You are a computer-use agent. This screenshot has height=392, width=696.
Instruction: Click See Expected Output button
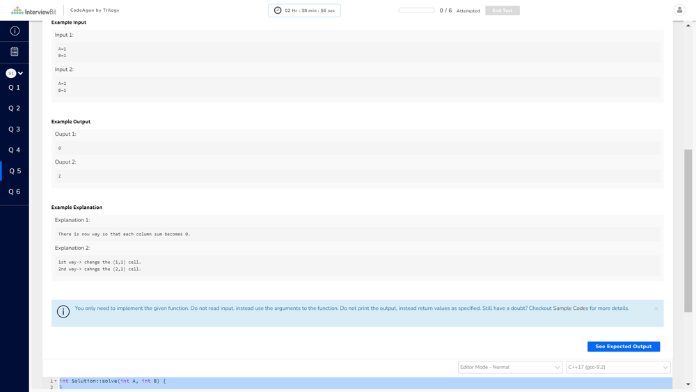tap(623, 346)
